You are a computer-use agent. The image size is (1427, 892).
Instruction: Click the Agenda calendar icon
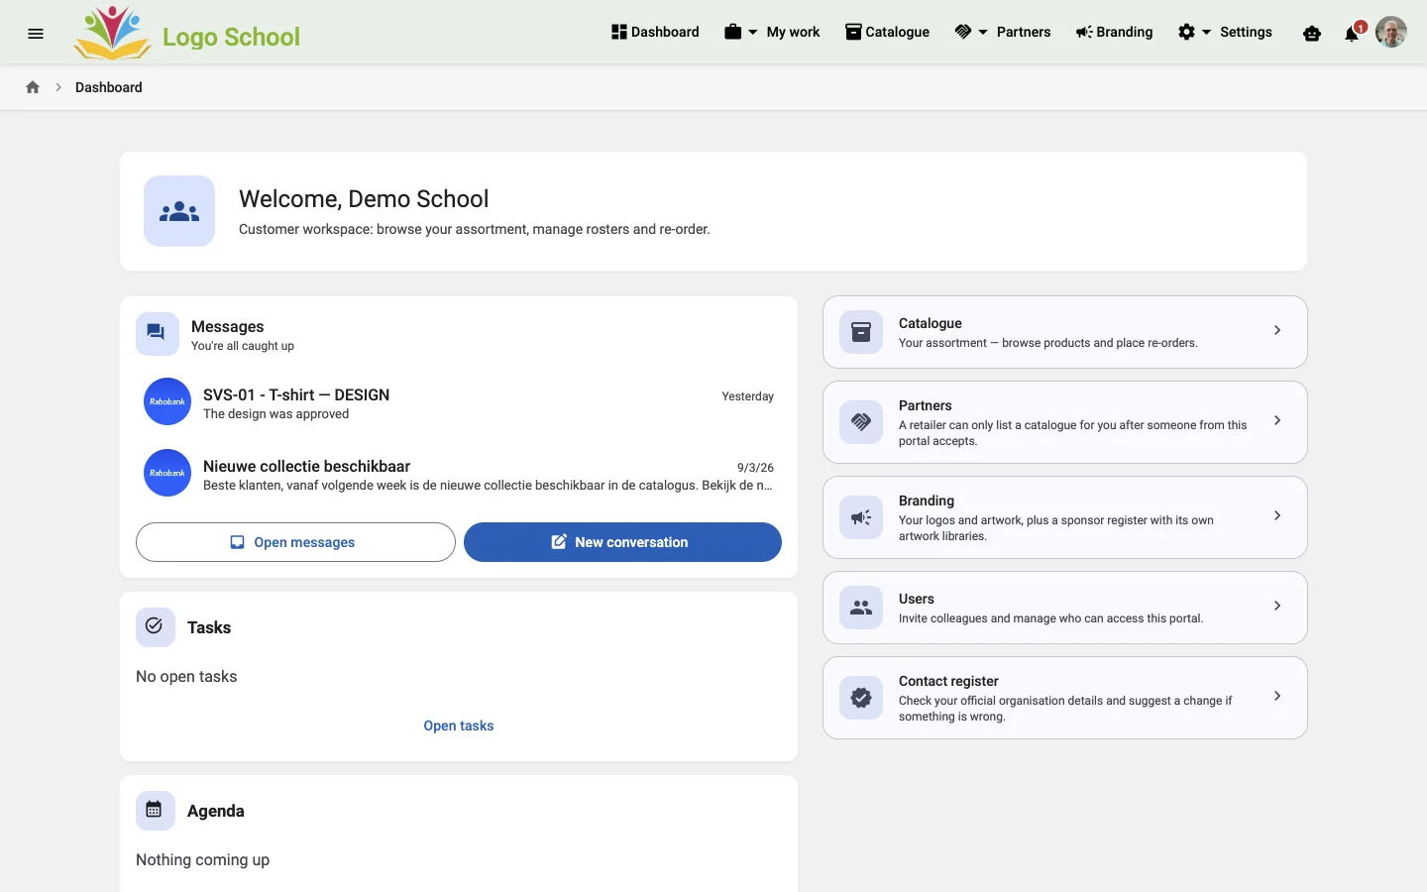pos(155,811)
